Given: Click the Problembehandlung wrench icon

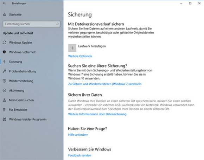Looking at the screenshot, I should pos(5,71).
